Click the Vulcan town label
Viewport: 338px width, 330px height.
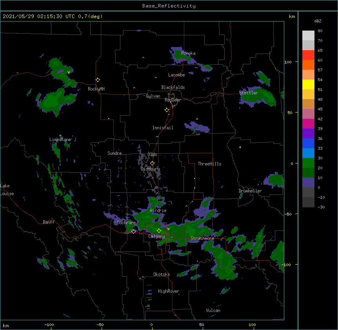[x=213, y=310]
